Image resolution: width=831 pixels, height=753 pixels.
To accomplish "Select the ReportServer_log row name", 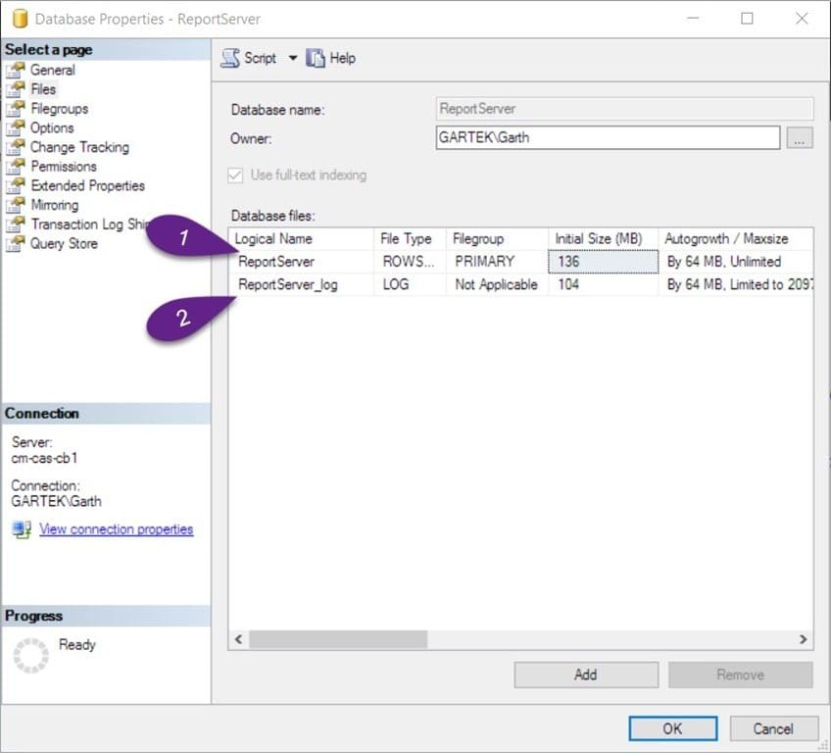I will [288, 284].
